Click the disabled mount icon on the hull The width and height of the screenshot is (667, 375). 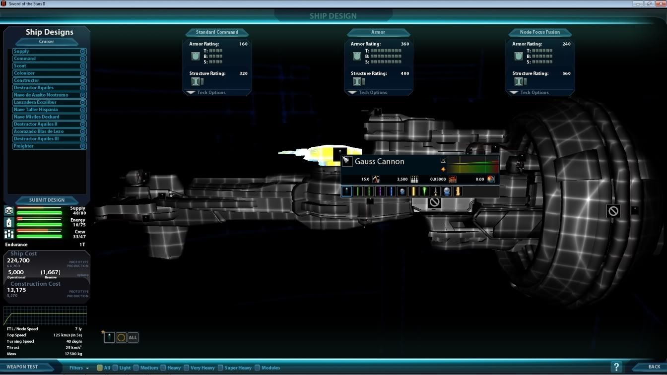point(434,202)
